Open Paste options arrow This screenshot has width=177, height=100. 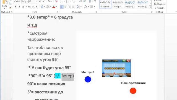[5, 9]
